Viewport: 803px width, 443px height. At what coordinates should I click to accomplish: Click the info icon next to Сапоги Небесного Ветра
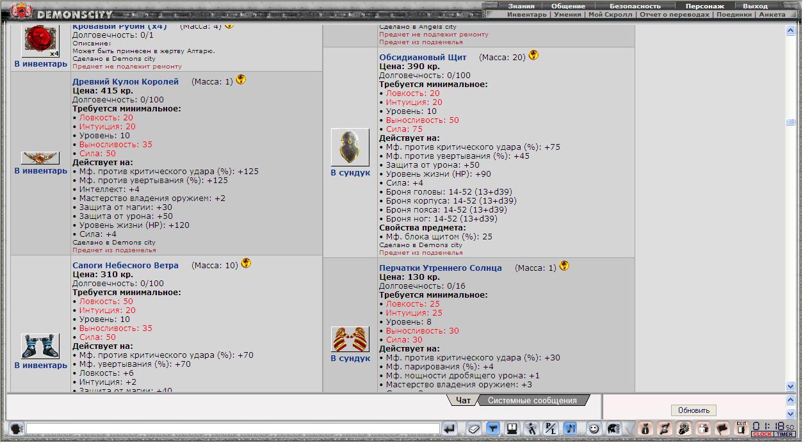(x=246, y=264)
